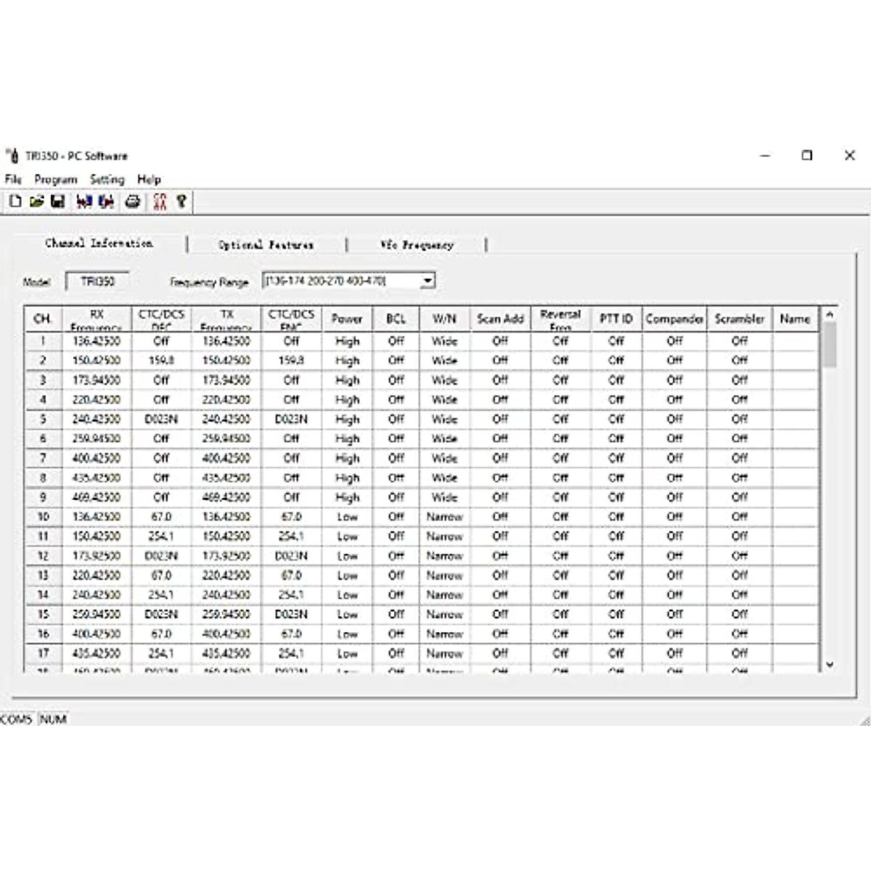Click the Model field showing TRI350
The height and width of the screenshot is (871, 871).
(97, 282)
